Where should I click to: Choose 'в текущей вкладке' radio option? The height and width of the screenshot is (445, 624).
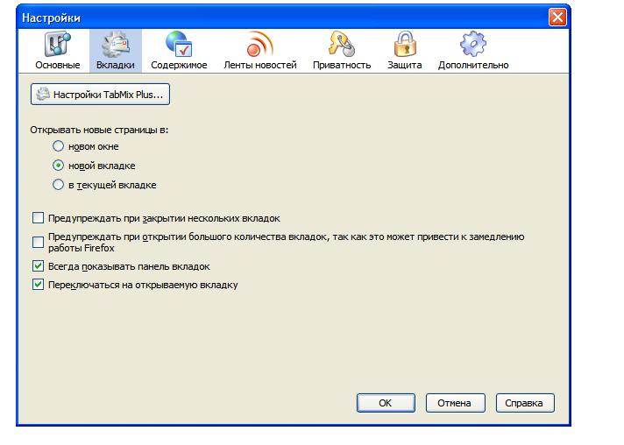pyautogui.click(x=58, y=185)
